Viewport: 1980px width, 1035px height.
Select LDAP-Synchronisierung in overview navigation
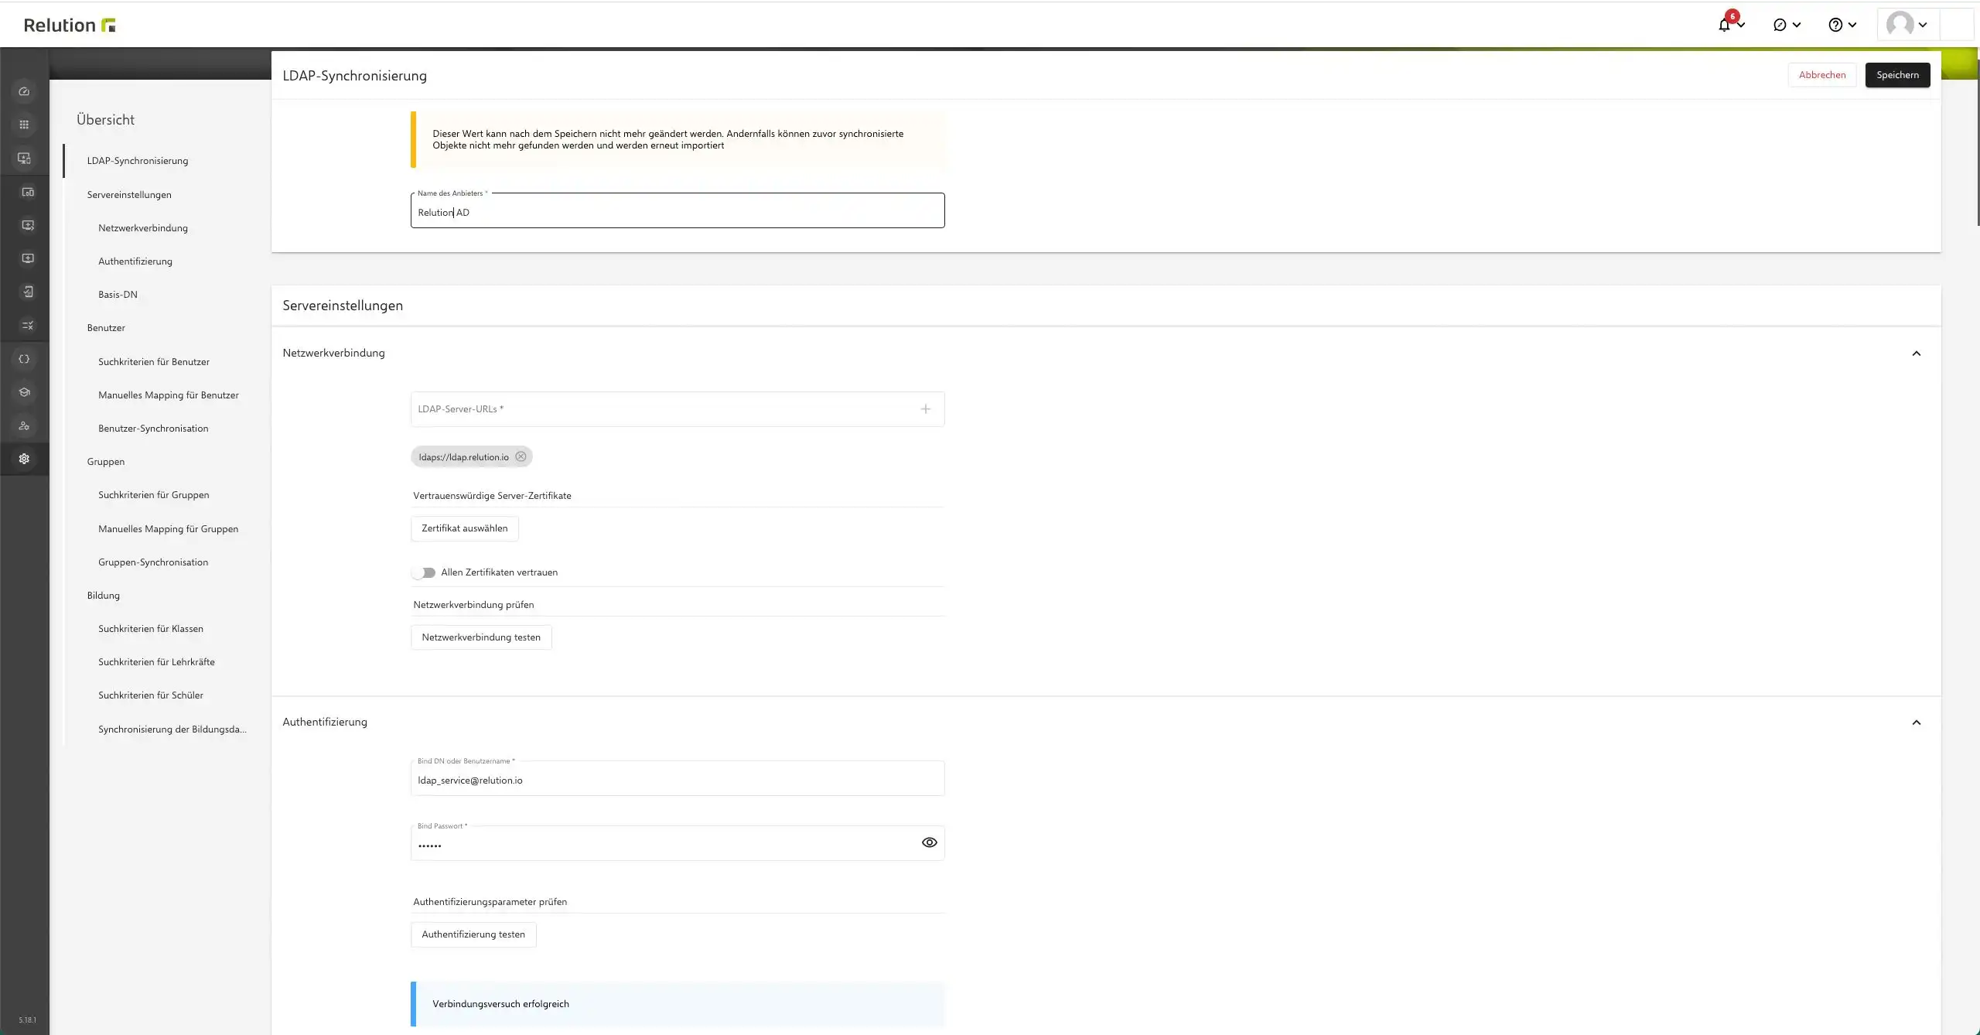138,161
